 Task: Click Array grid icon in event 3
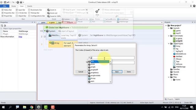[x=53, y=43]
